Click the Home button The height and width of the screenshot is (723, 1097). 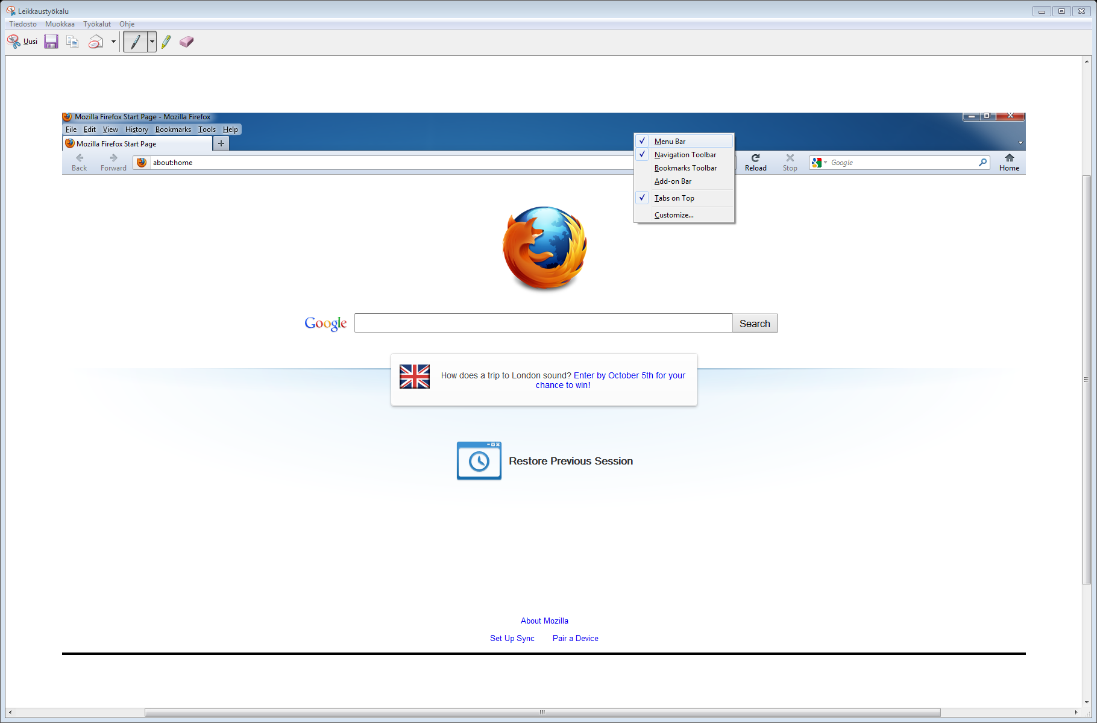pyautogui.click(x=1009, y=163)
